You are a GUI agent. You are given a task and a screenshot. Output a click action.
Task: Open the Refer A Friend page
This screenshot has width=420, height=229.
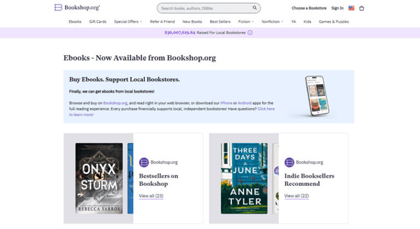162,22
